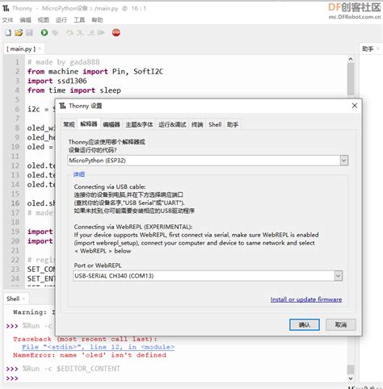Close the main.py editor tab

pos(40,48)
